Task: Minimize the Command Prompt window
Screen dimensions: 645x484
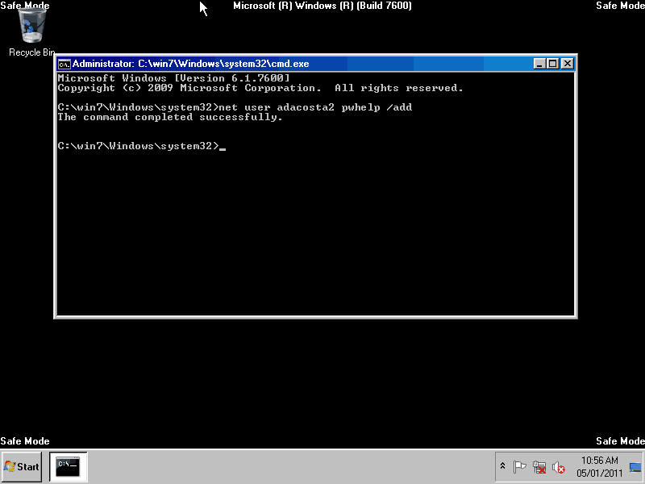Action: pyautogui.click(x=539, y=64)
